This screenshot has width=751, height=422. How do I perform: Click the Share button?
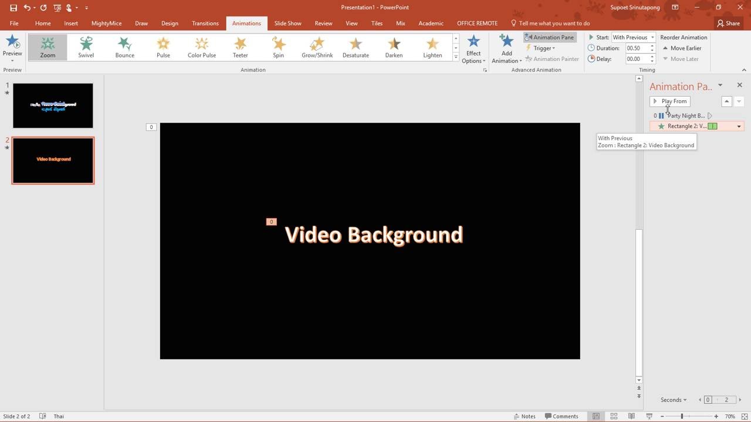point(728,23)
